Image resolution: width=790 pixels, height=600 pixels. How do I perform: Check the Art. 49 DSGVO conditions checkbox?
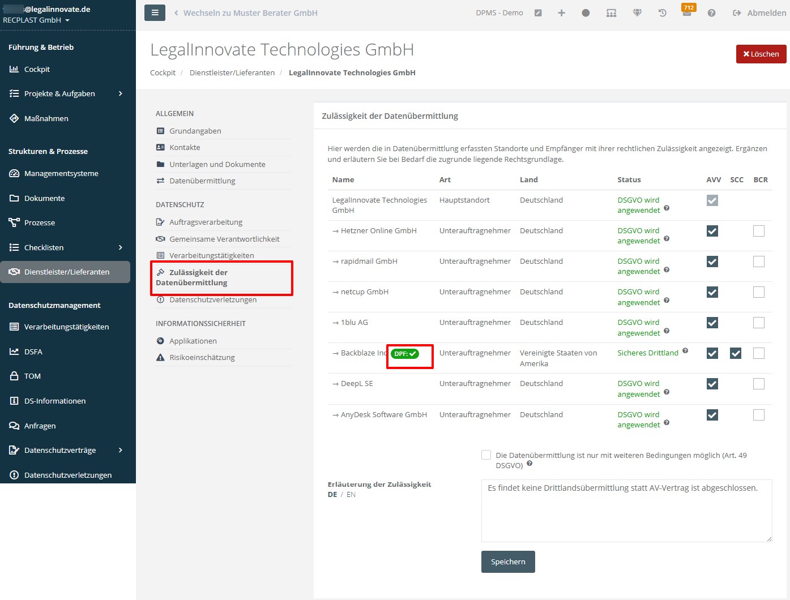coord(486,455)
